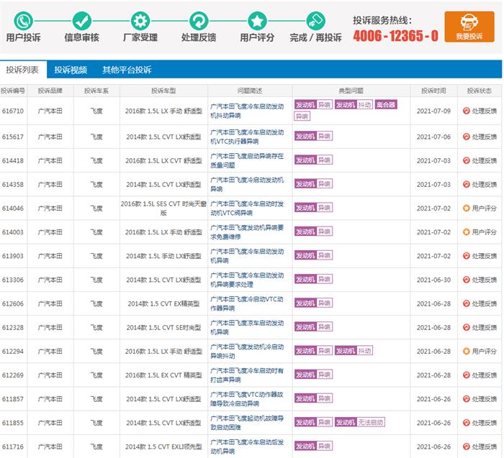Screen dimensions: 504x458
Task: Click the 信息审核 checkmark step icon
Action: (81, 21)
